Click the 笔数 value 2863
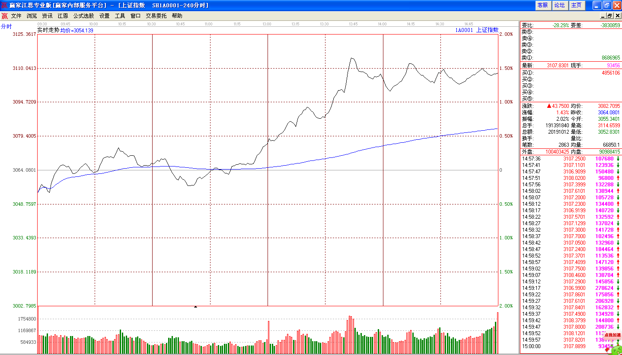This screenshot has height=355, width=622. pos(564,145)
